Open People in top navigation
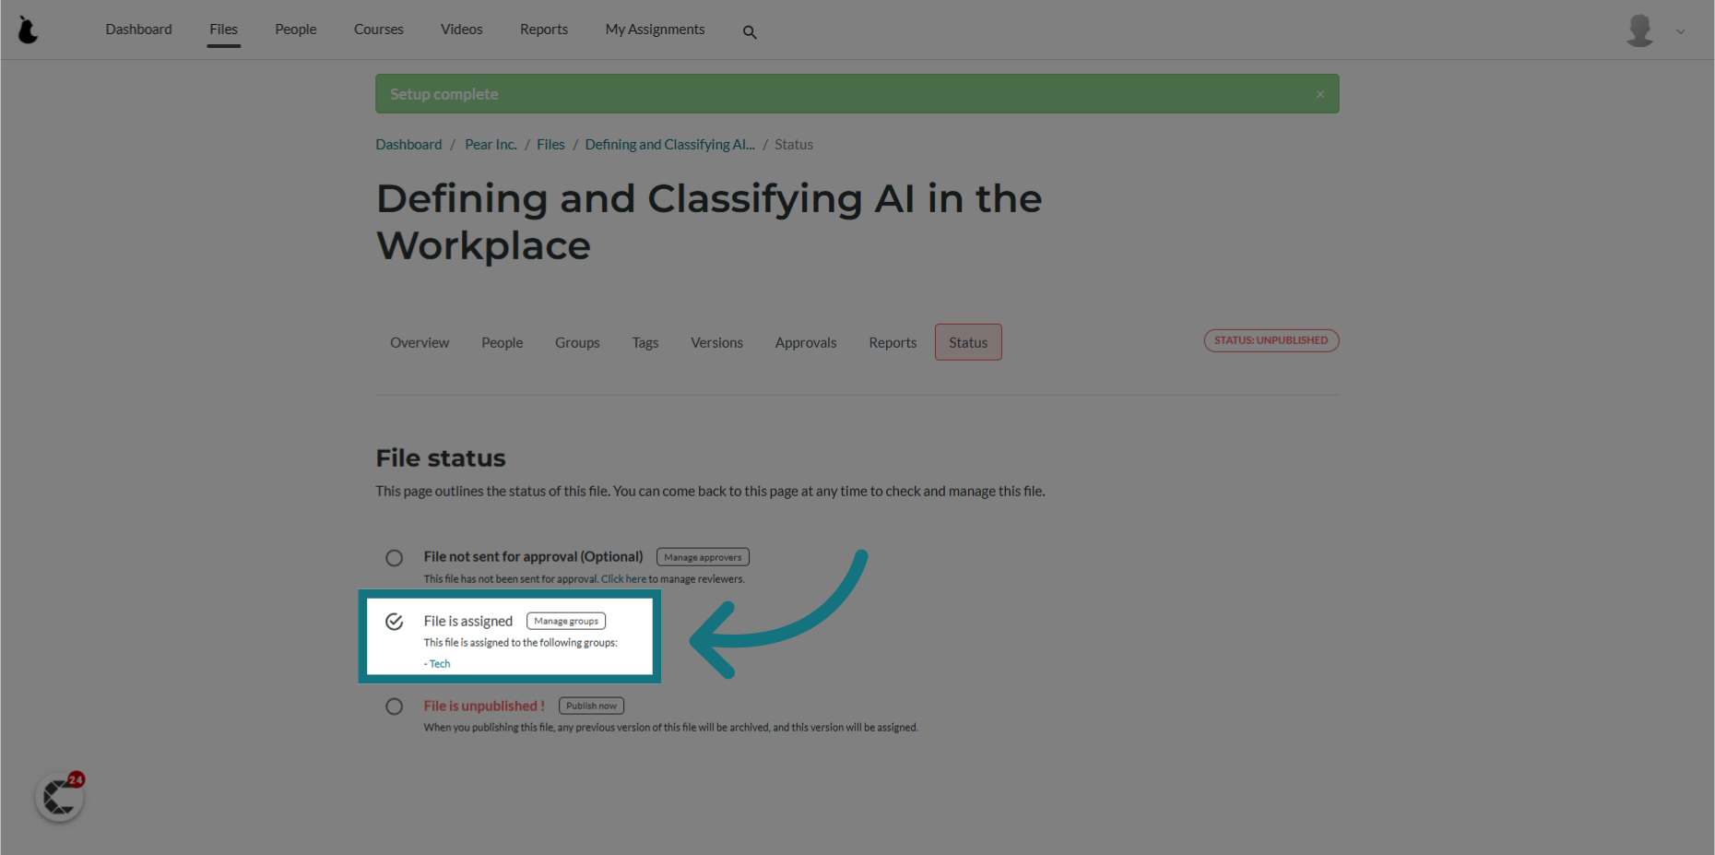This screenshot has height=855, width=1715. pyautogui.click(x=295, y=30)
